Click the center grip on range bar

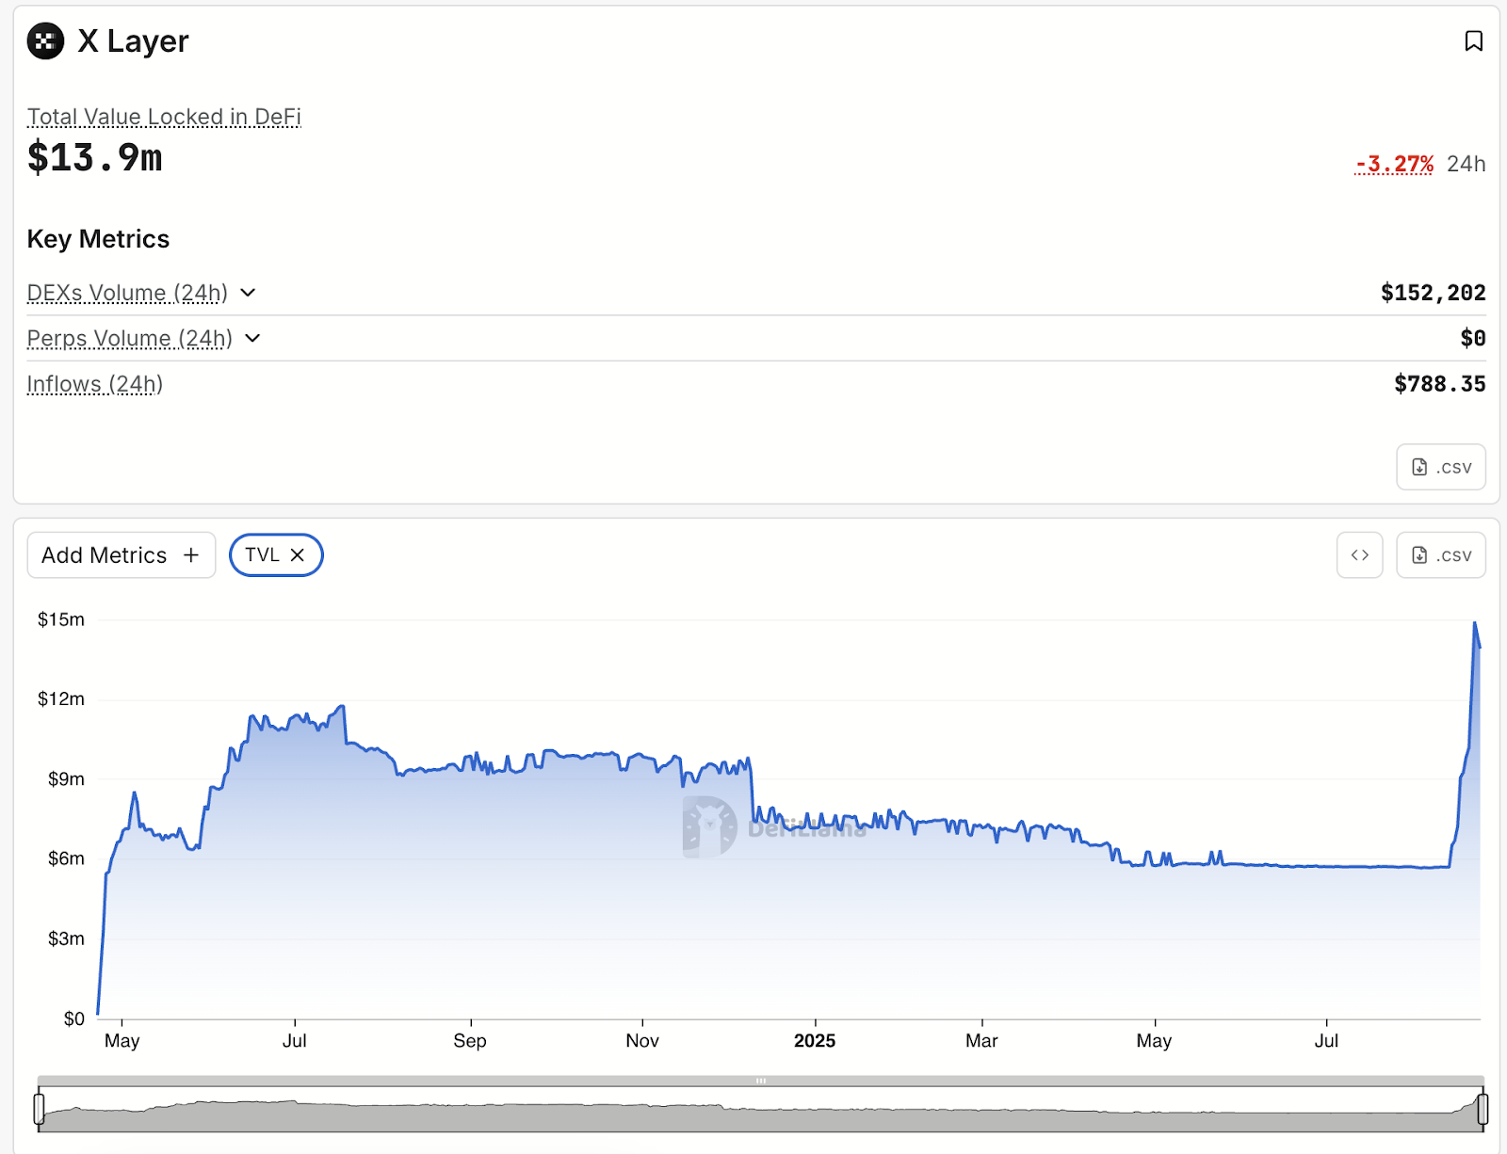coord(760,1081)
